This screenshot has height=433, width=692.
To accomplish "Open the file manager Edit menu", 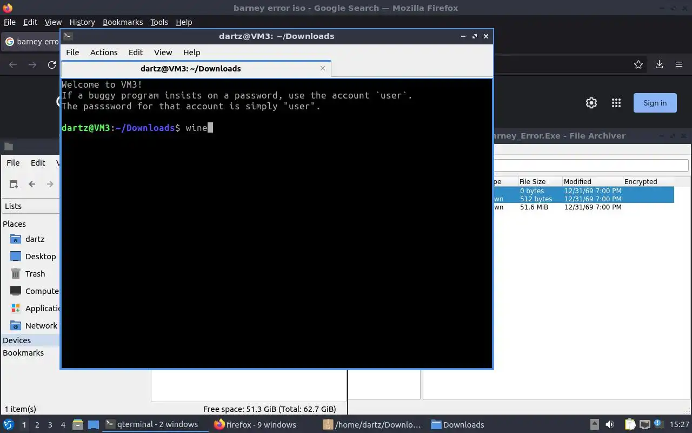I will [x=38, y=162].
